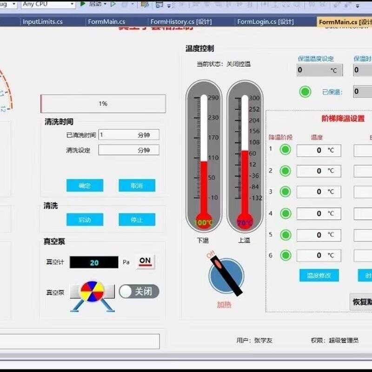This screenshot has height=372, width=372.
Task: Click the colorful vacuum pump fan icon
Action: (x=92, y=292)
